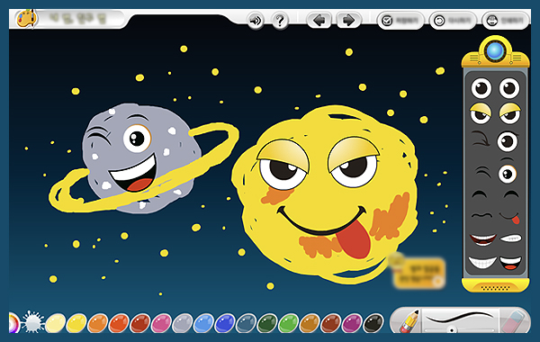Go forward with the right arrow

pos(348,21)
